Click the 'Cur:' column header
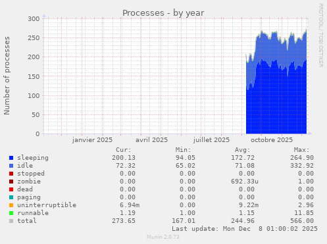The height and width of the screenshot is (244, 327). [124, 150]
